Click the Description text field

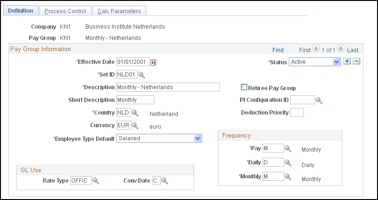[168, 87]
